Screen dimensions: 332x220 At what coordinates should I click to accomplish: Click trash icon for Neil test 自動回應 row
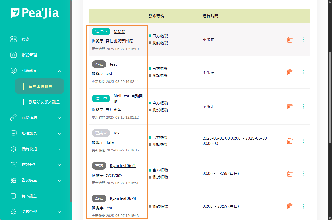point(290,107)
